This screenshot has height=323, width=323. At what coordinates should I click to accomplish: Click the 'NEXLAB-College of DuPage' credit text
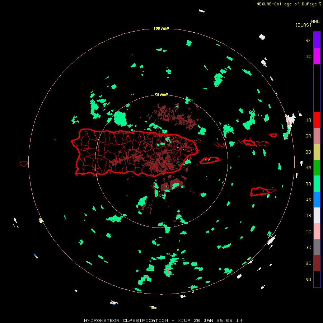[286, 4]
